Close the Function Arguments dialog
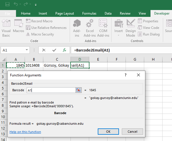 tap(138, 75)
